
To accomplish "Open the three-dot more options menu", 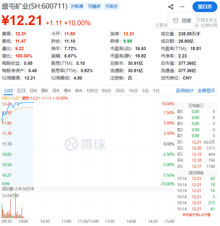I will (182, 7).
